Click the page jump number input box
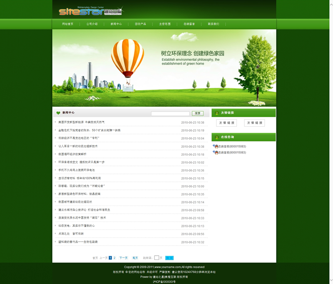This screenshot has height=284, width=333. [157, 258]
